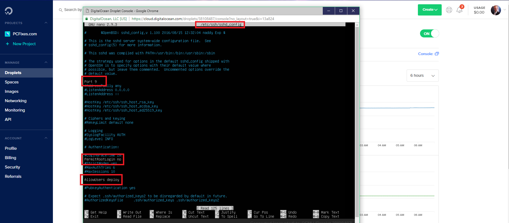Open the PCFixes.com project icon
The width and height of the screenshot is (509, 223).
(x=7, y=34)
